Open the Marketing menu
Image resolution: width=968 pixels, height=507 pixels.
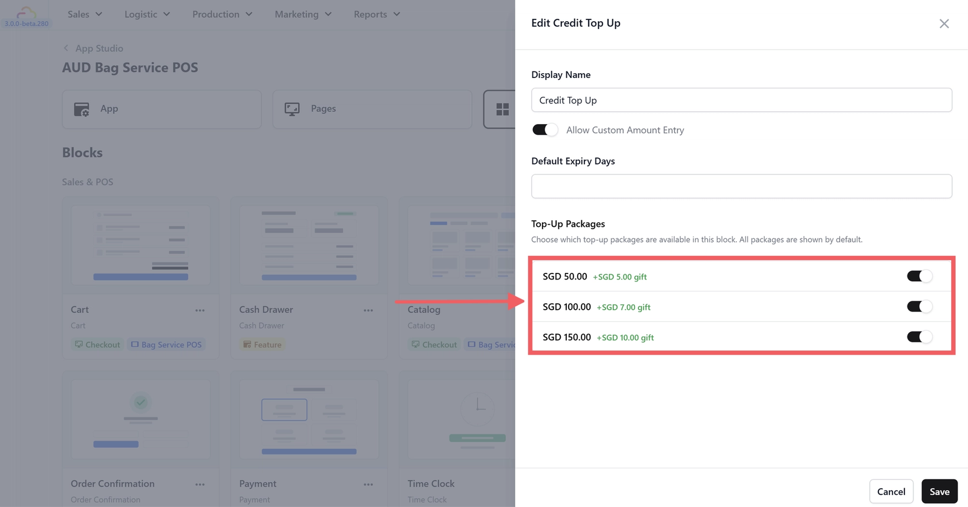(x=303, y=14)
